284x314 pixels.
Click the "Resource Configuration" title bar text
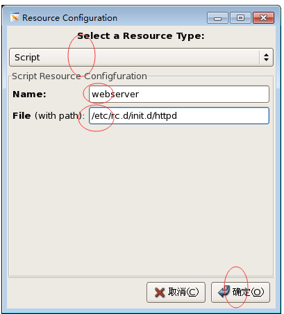pyautogui.click(x=69, y=18)
